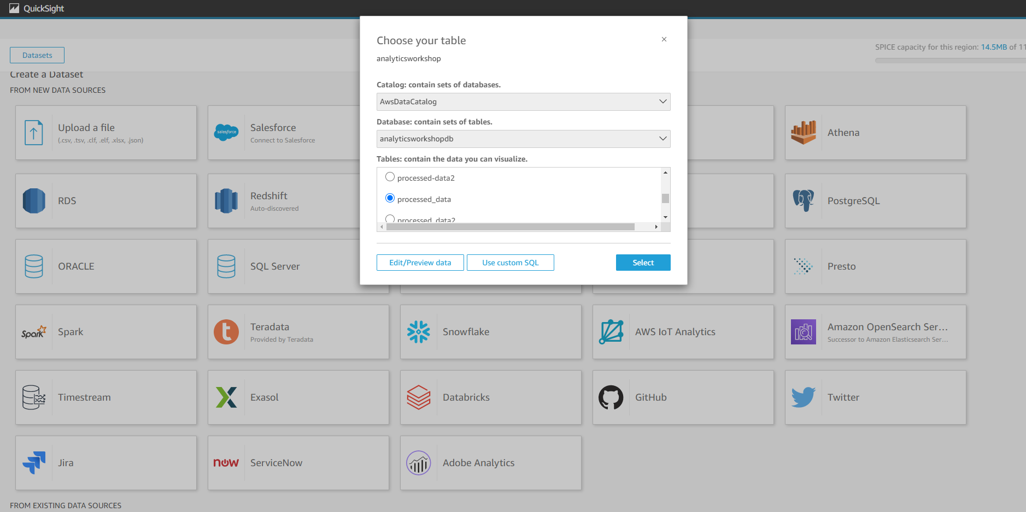Choose the SQL Server database icon

click(x=226, y=266)
